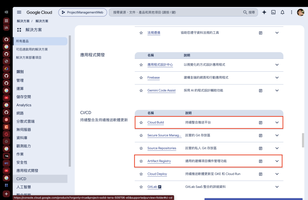308x200 pixels.
Task: Expand the GitLab row chevron
Action: pos(277,187)
